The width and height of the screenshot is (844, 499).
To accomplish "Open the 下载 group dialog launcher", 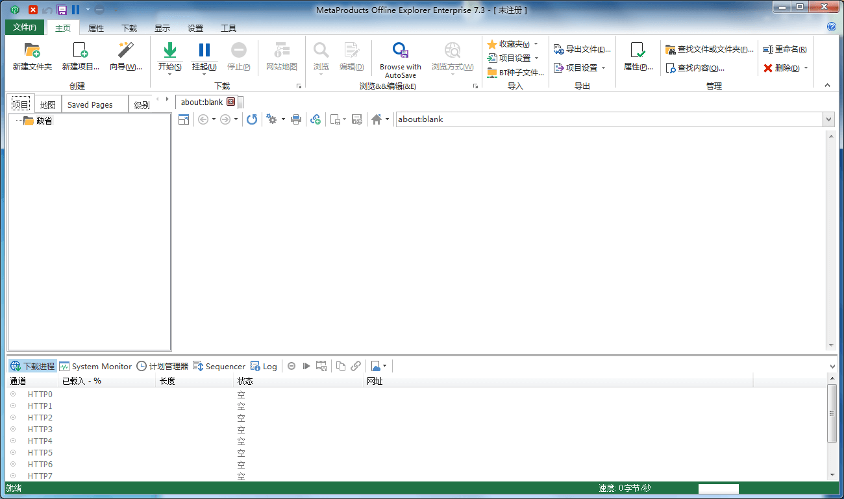I will pyautogui.click(x=299, y=86).
